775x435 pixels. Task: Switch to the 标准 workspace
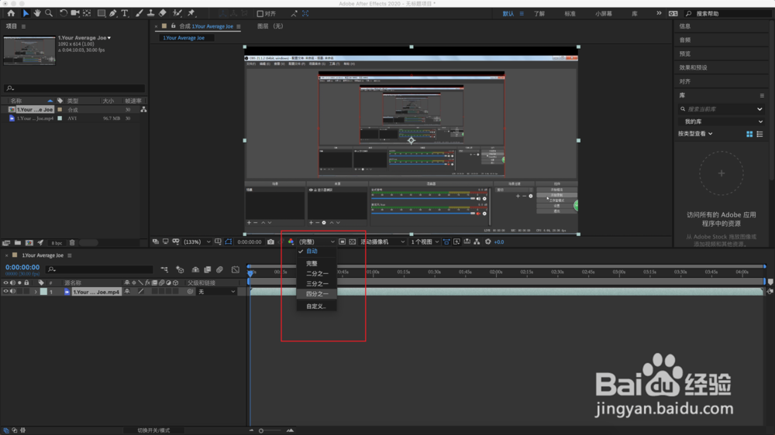point(570,14)
